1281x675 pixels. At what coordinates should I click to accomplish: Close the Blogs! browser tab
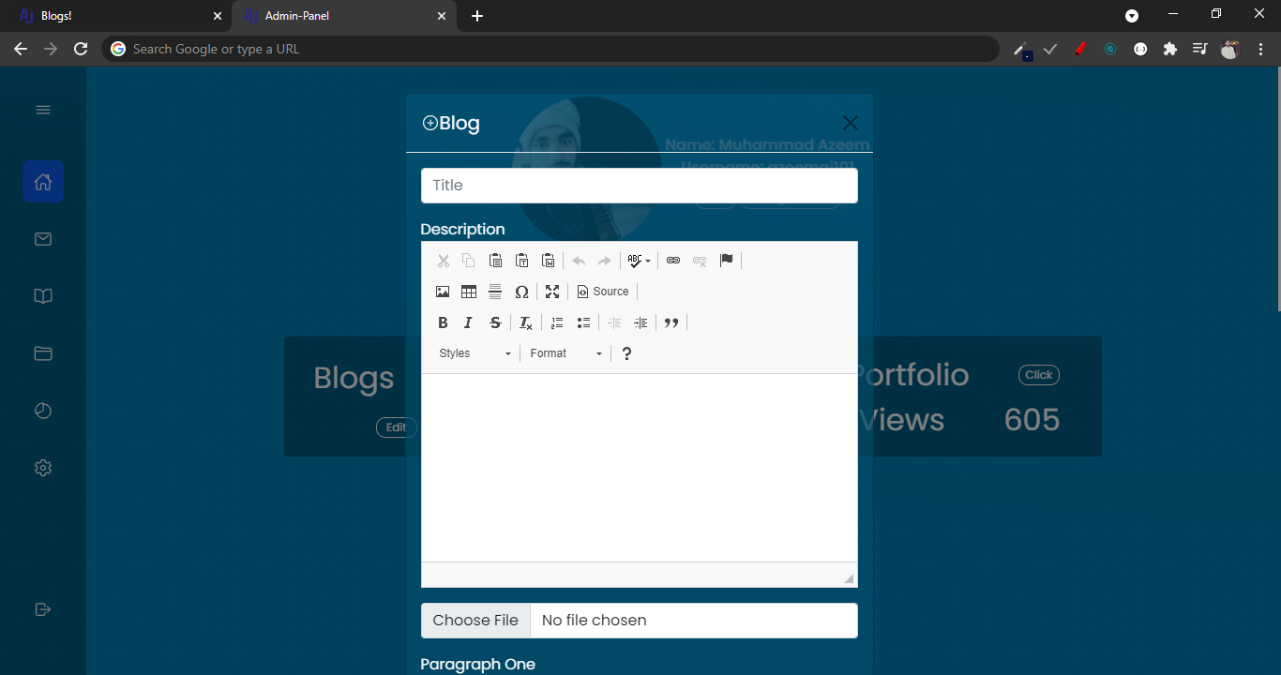217,16
